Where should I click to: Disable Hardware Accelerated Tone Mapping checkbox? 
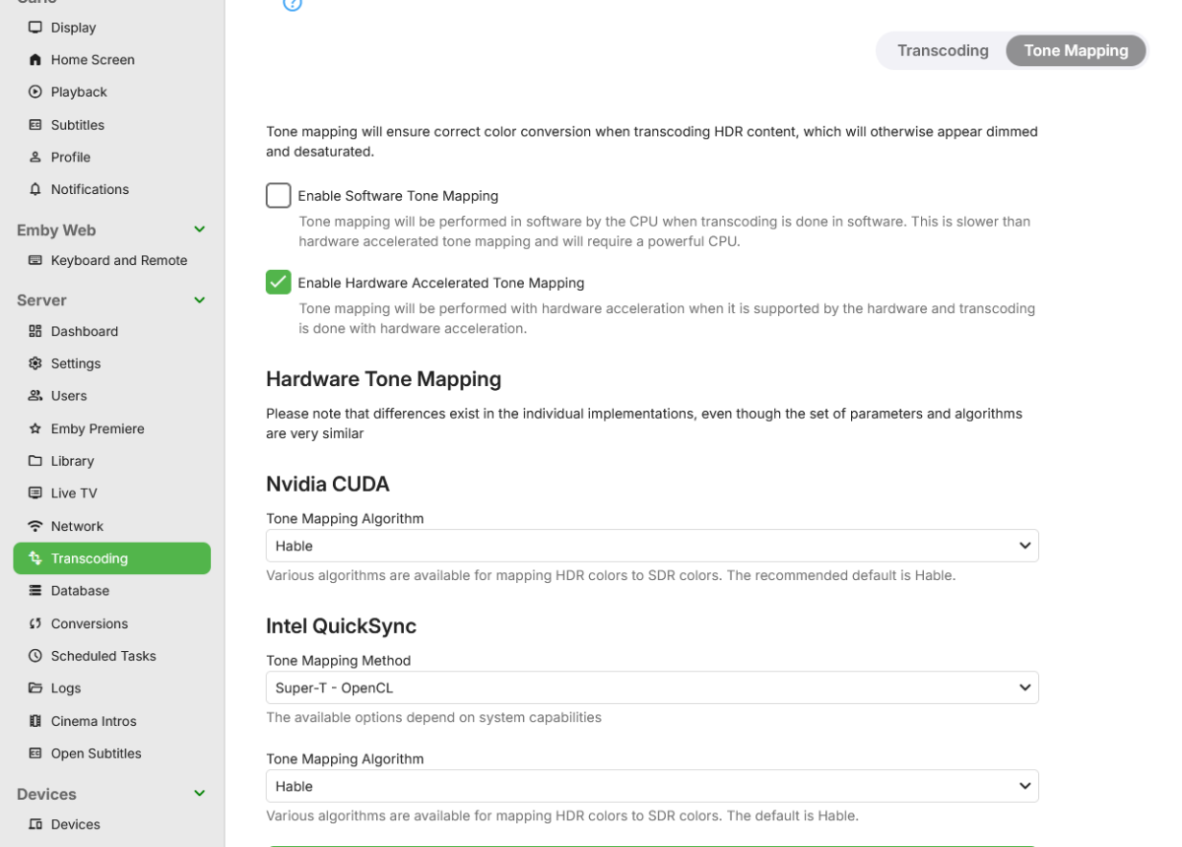coord(279,283)
